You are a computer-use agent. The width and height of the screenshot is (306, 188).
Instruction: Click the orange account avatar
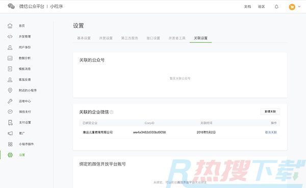point(292,7)
